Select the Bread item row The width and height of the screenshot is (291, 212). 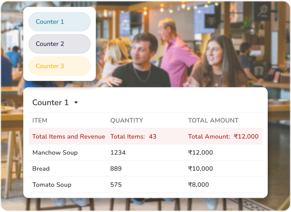[x=41, y=169]
